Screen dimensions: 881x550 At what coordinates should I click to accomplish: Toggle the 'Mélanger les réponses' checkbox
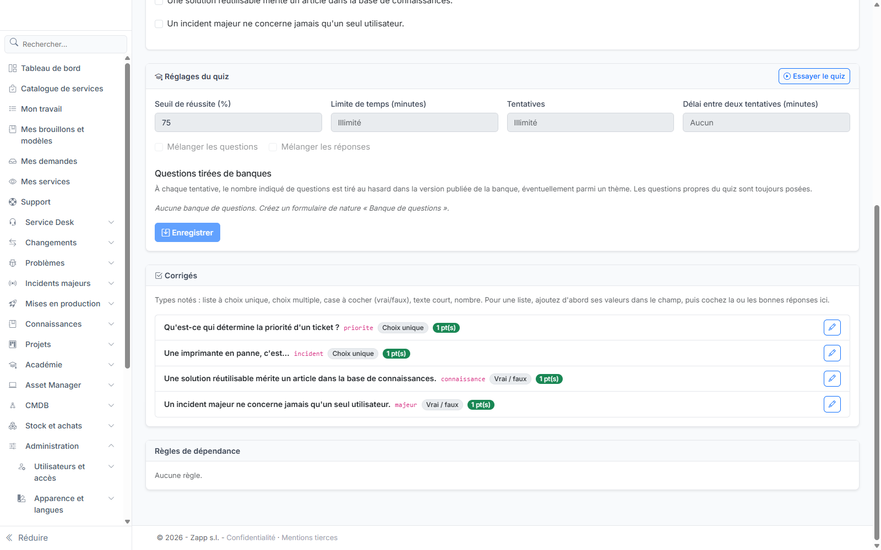pyautogui.click(x=273, y=147)
